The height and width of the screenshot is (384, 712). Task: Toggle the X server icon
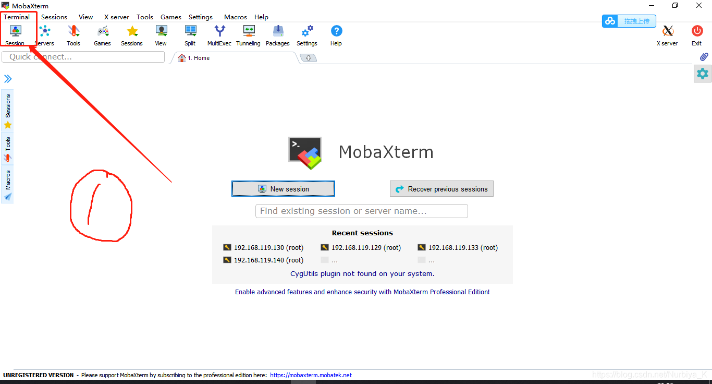(x=667, y=35)
